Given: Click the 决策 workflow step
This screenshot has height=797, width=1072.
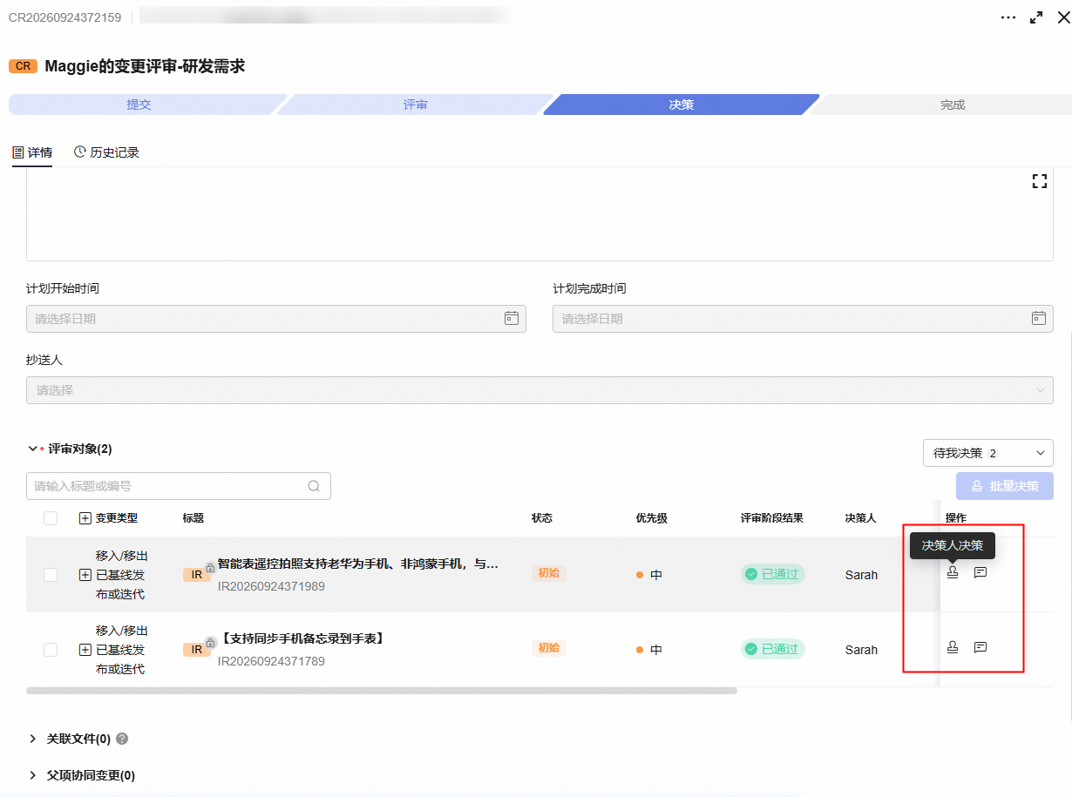Looking at the screenshot, I should tap(682, 105).
